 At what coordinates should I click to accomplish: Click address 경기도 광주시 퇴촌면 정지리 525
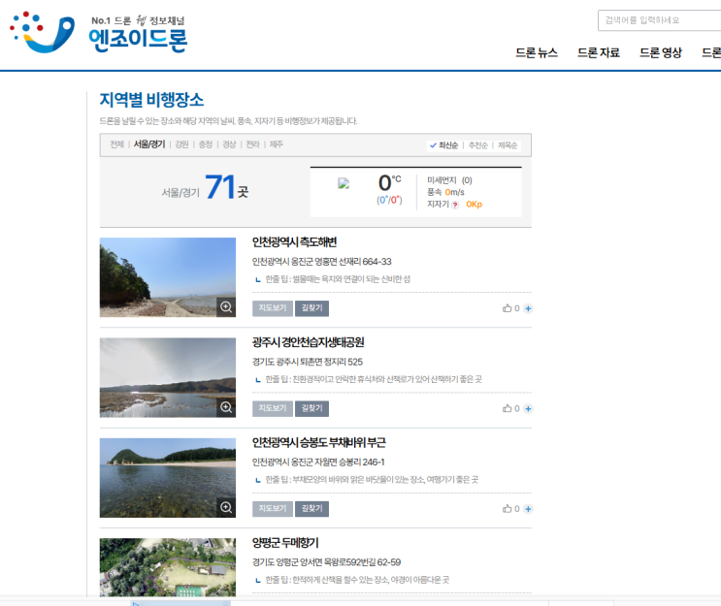tap(308, 362)
